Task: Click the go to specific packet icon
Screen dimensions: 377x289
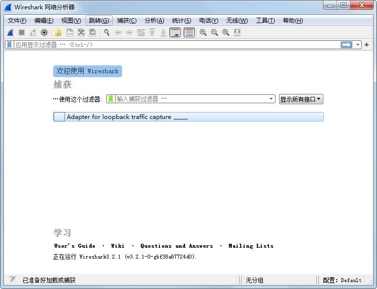Action: click(141, 32)
